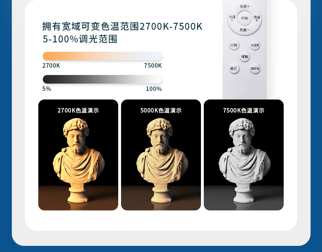Image resolution: width=322 pixels, height=252 pixels.
Task: Click the 夜灯 night light button
Action: 234,69
